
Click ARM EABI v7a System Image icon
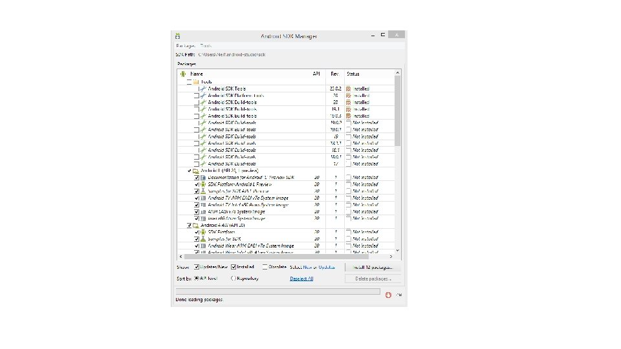pyautogui.click(x=203, y=212)
